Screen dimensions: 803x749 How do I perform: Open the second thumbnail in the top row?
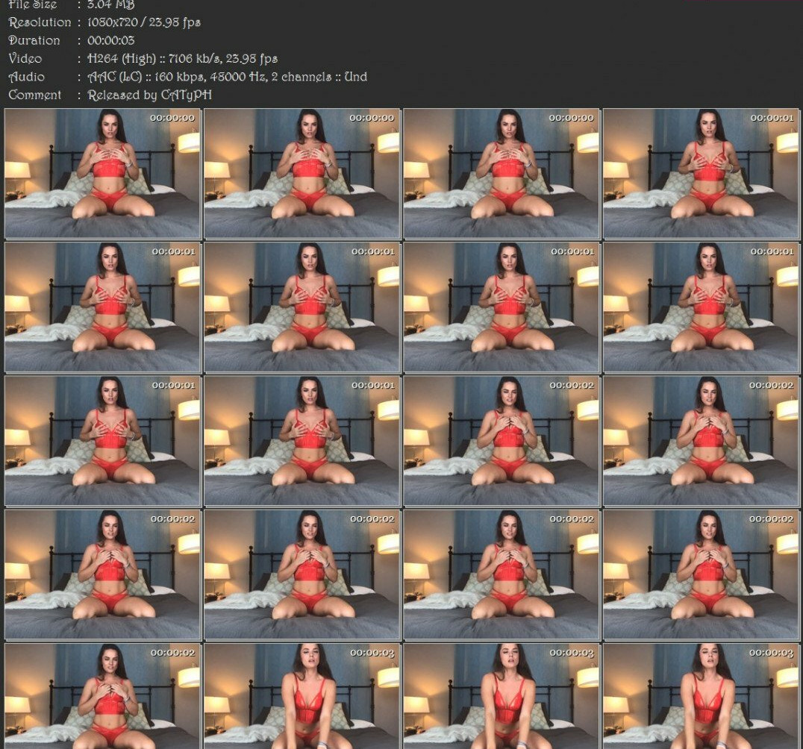(301, 174)
